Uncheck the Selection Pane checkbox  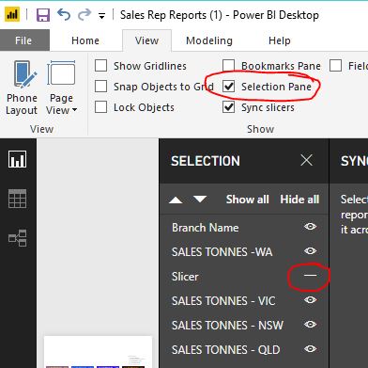pos(229,87)
